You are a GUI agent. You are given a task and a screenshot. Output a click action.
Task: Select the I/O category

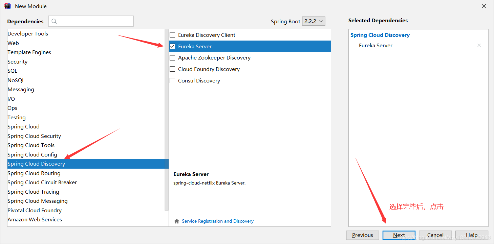pyautogui.click(x=86, y=99)
